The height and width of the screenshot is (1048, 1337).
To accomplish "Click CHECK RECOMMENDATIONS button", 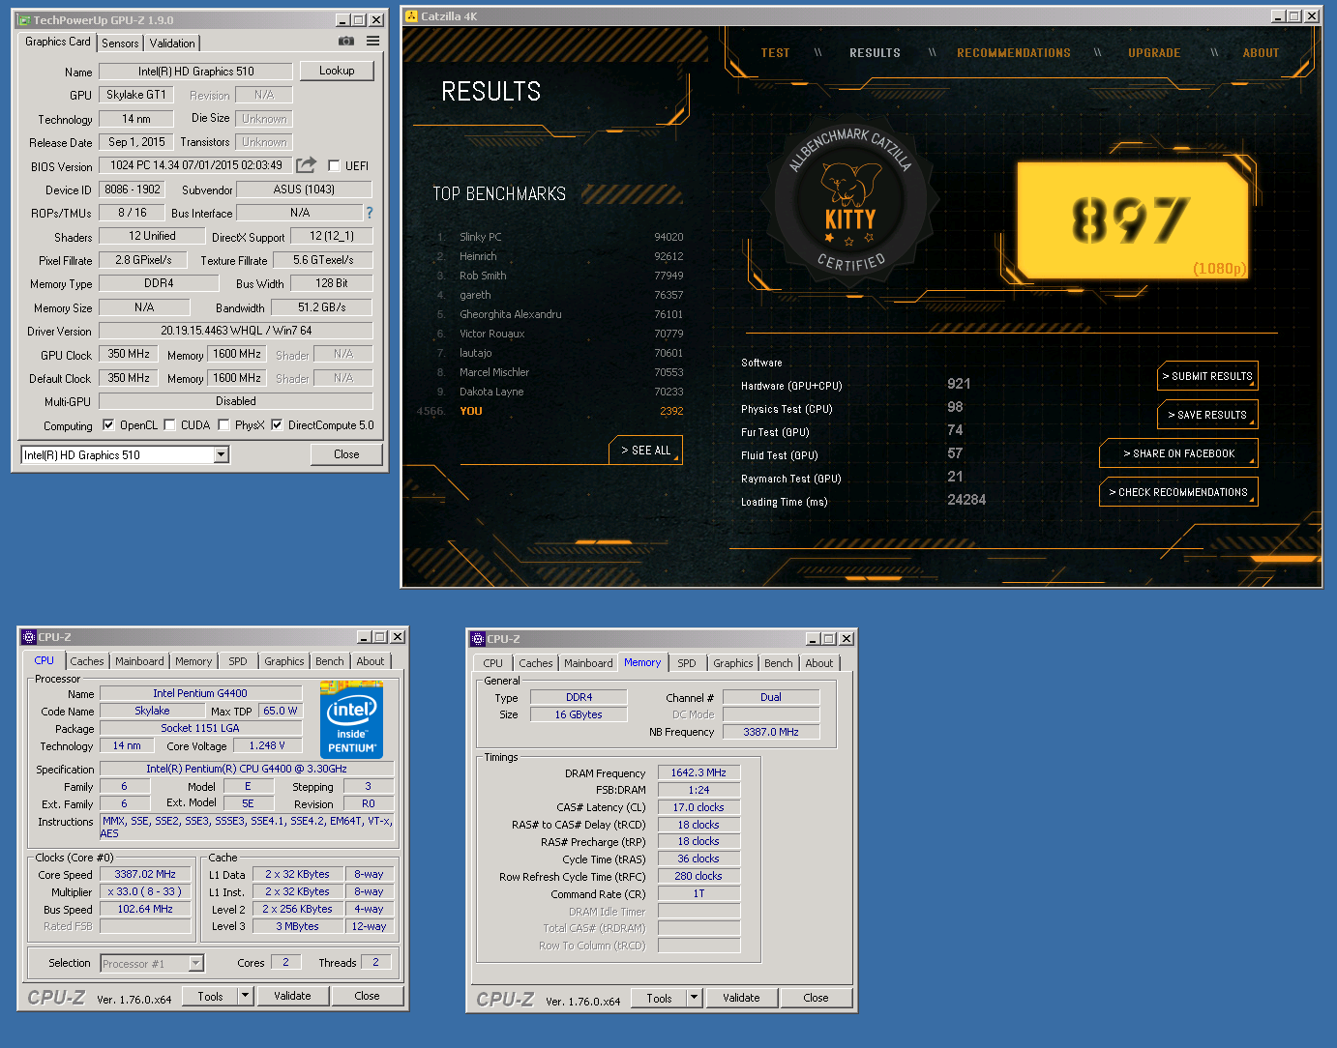I will (x=1178, y=492).
